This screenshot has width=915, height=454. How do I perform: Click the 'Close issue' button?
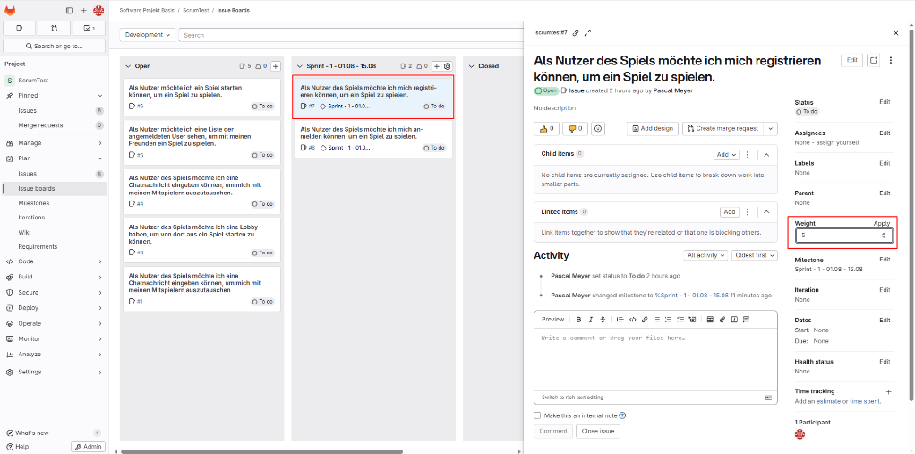click(597, 431)
